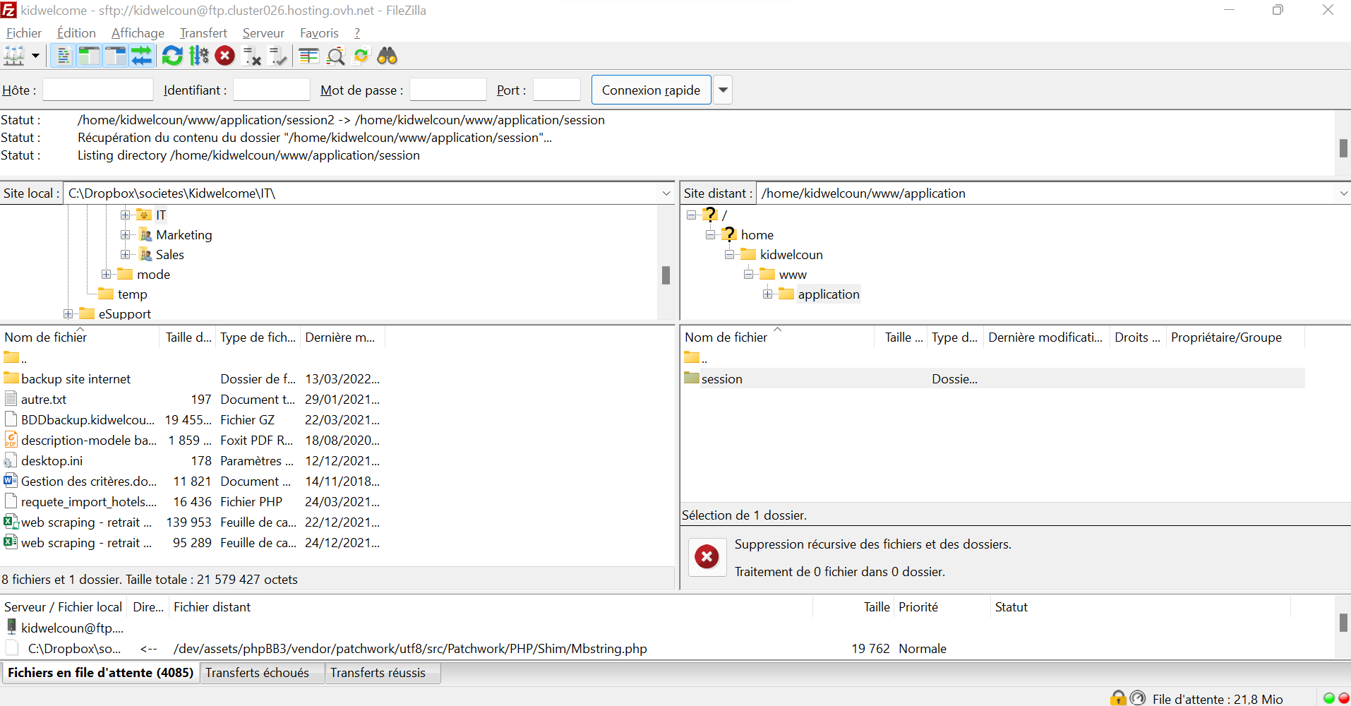The height and width of the screenshot is (706, 1351).
Task: Toggle the directory comparison icon
Action: pyautogui.click(x=335, y=56)
